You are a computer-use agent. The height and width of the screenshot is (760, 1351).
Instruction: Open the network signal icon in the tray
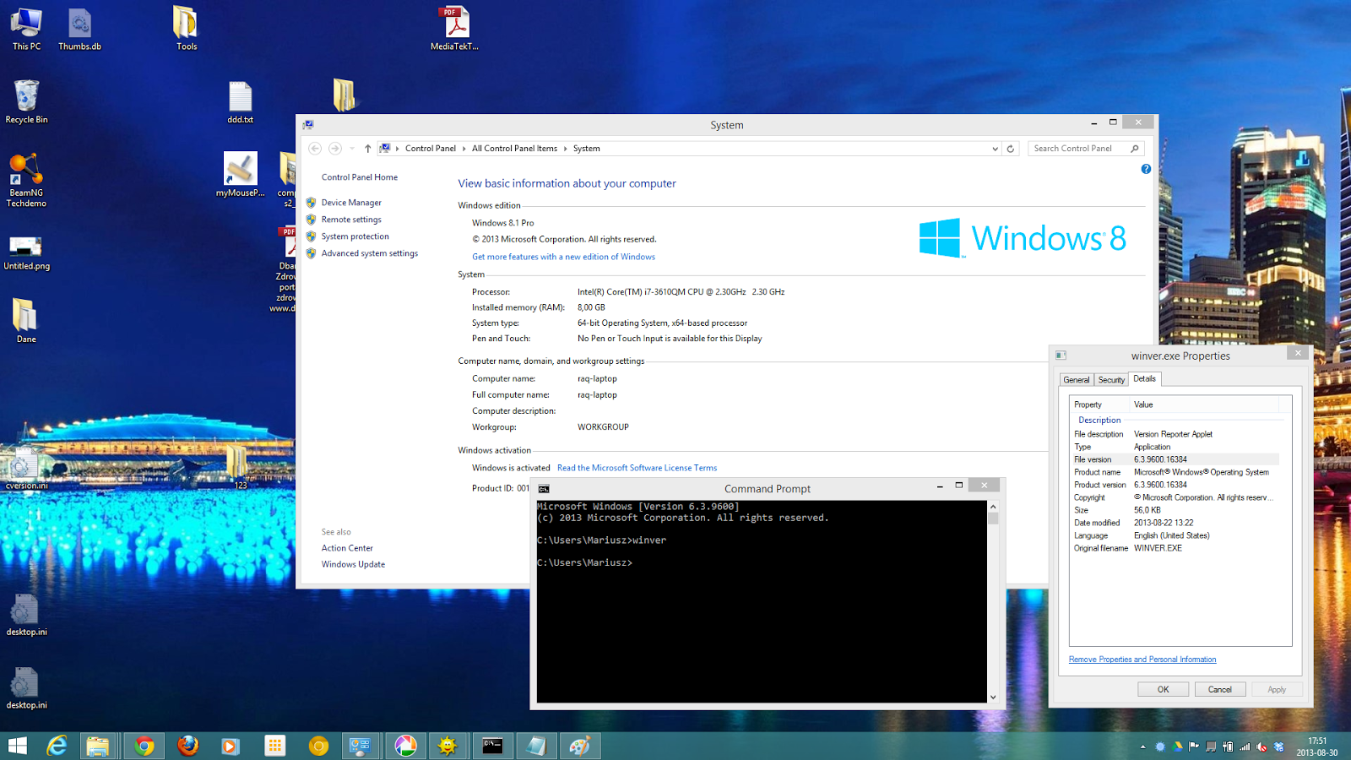coord(1245,747)
